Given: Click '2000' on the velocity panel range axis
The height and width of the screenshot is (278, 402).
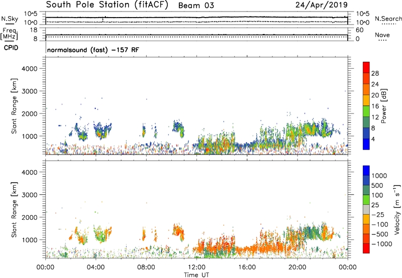Looking at the screenshot, I should 30,217.
